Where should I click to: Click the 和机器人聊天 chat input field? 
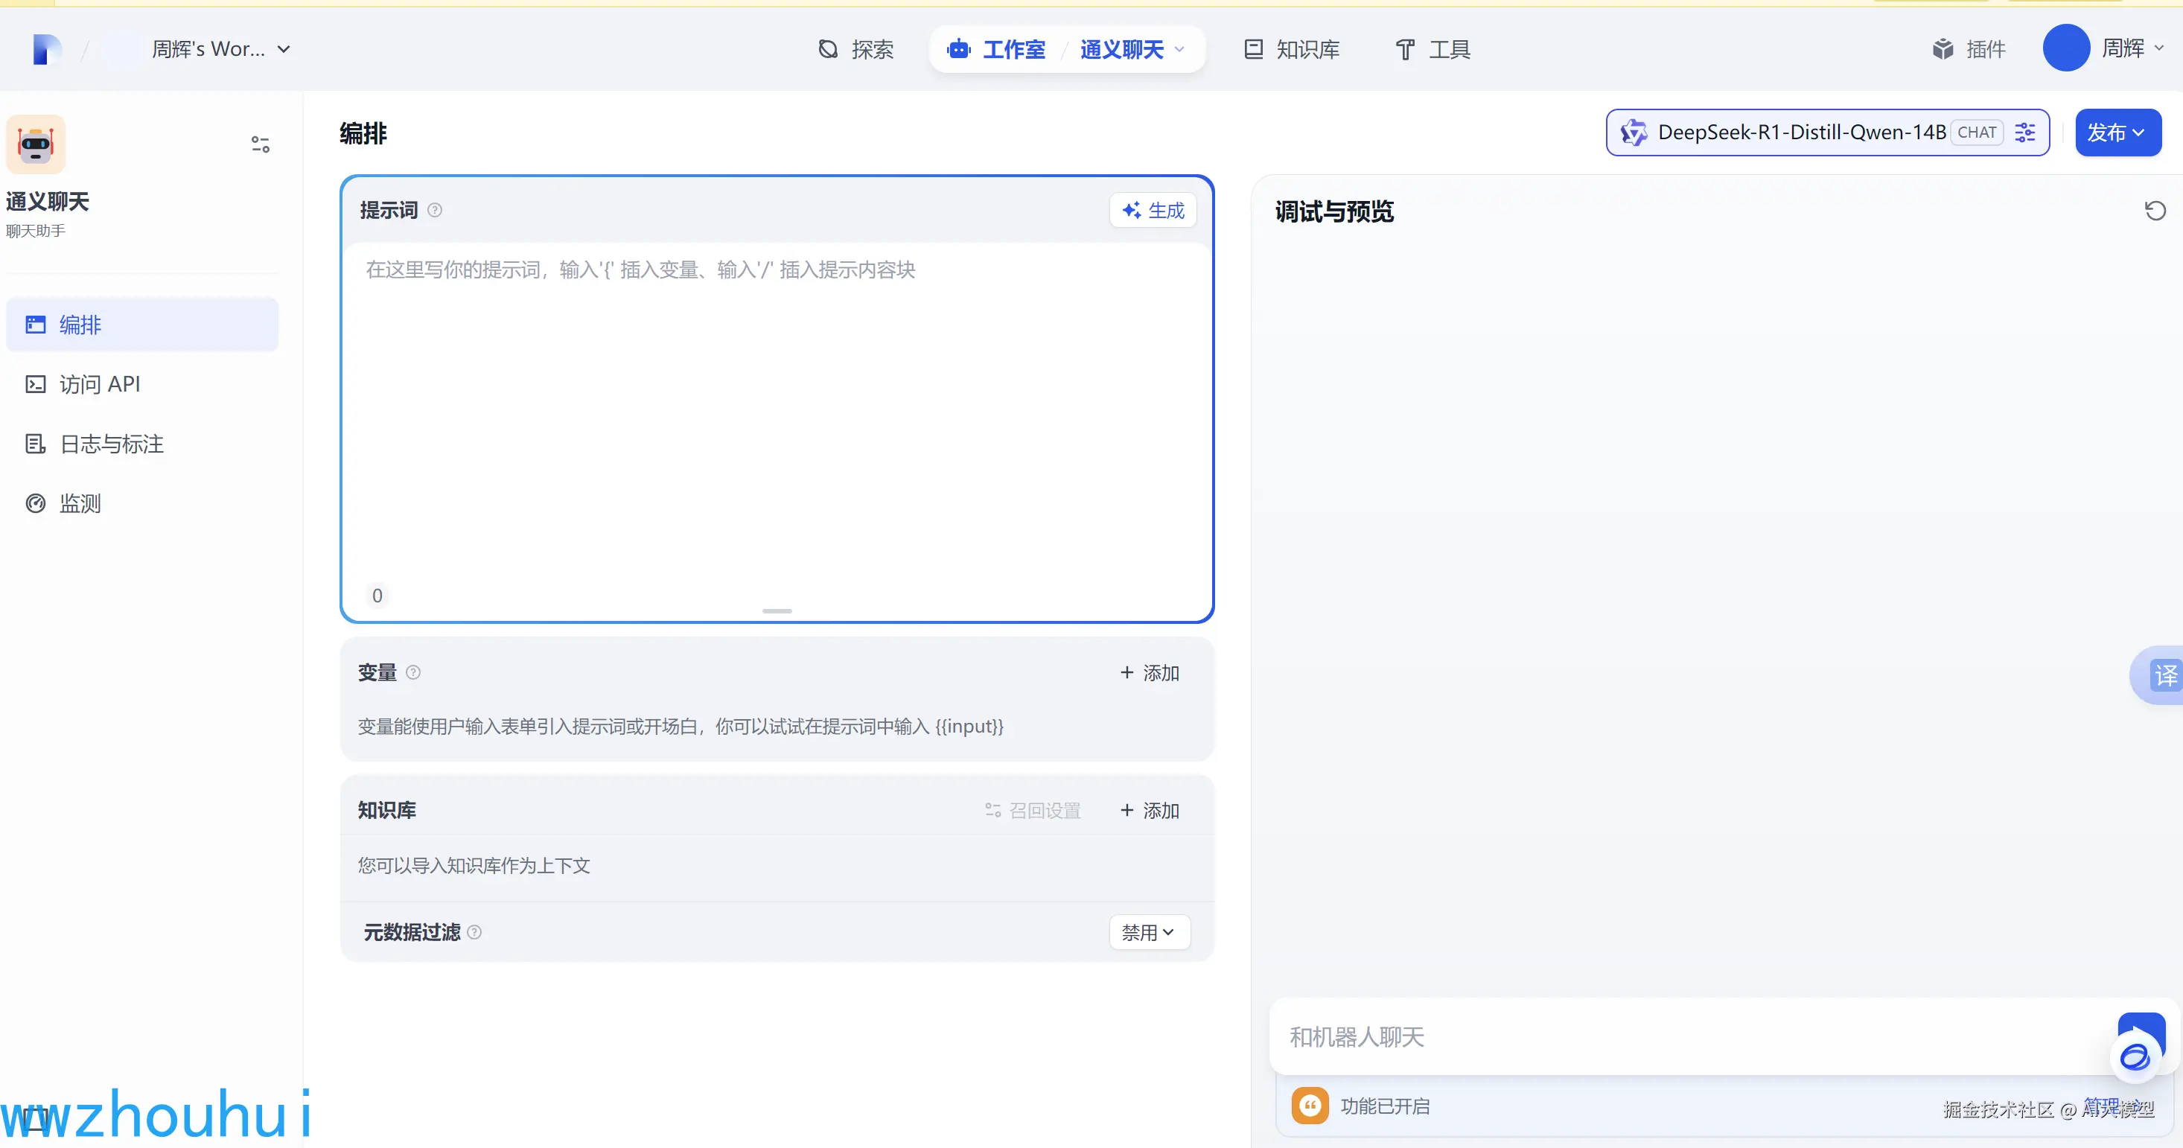[x=1610, y=1036]
